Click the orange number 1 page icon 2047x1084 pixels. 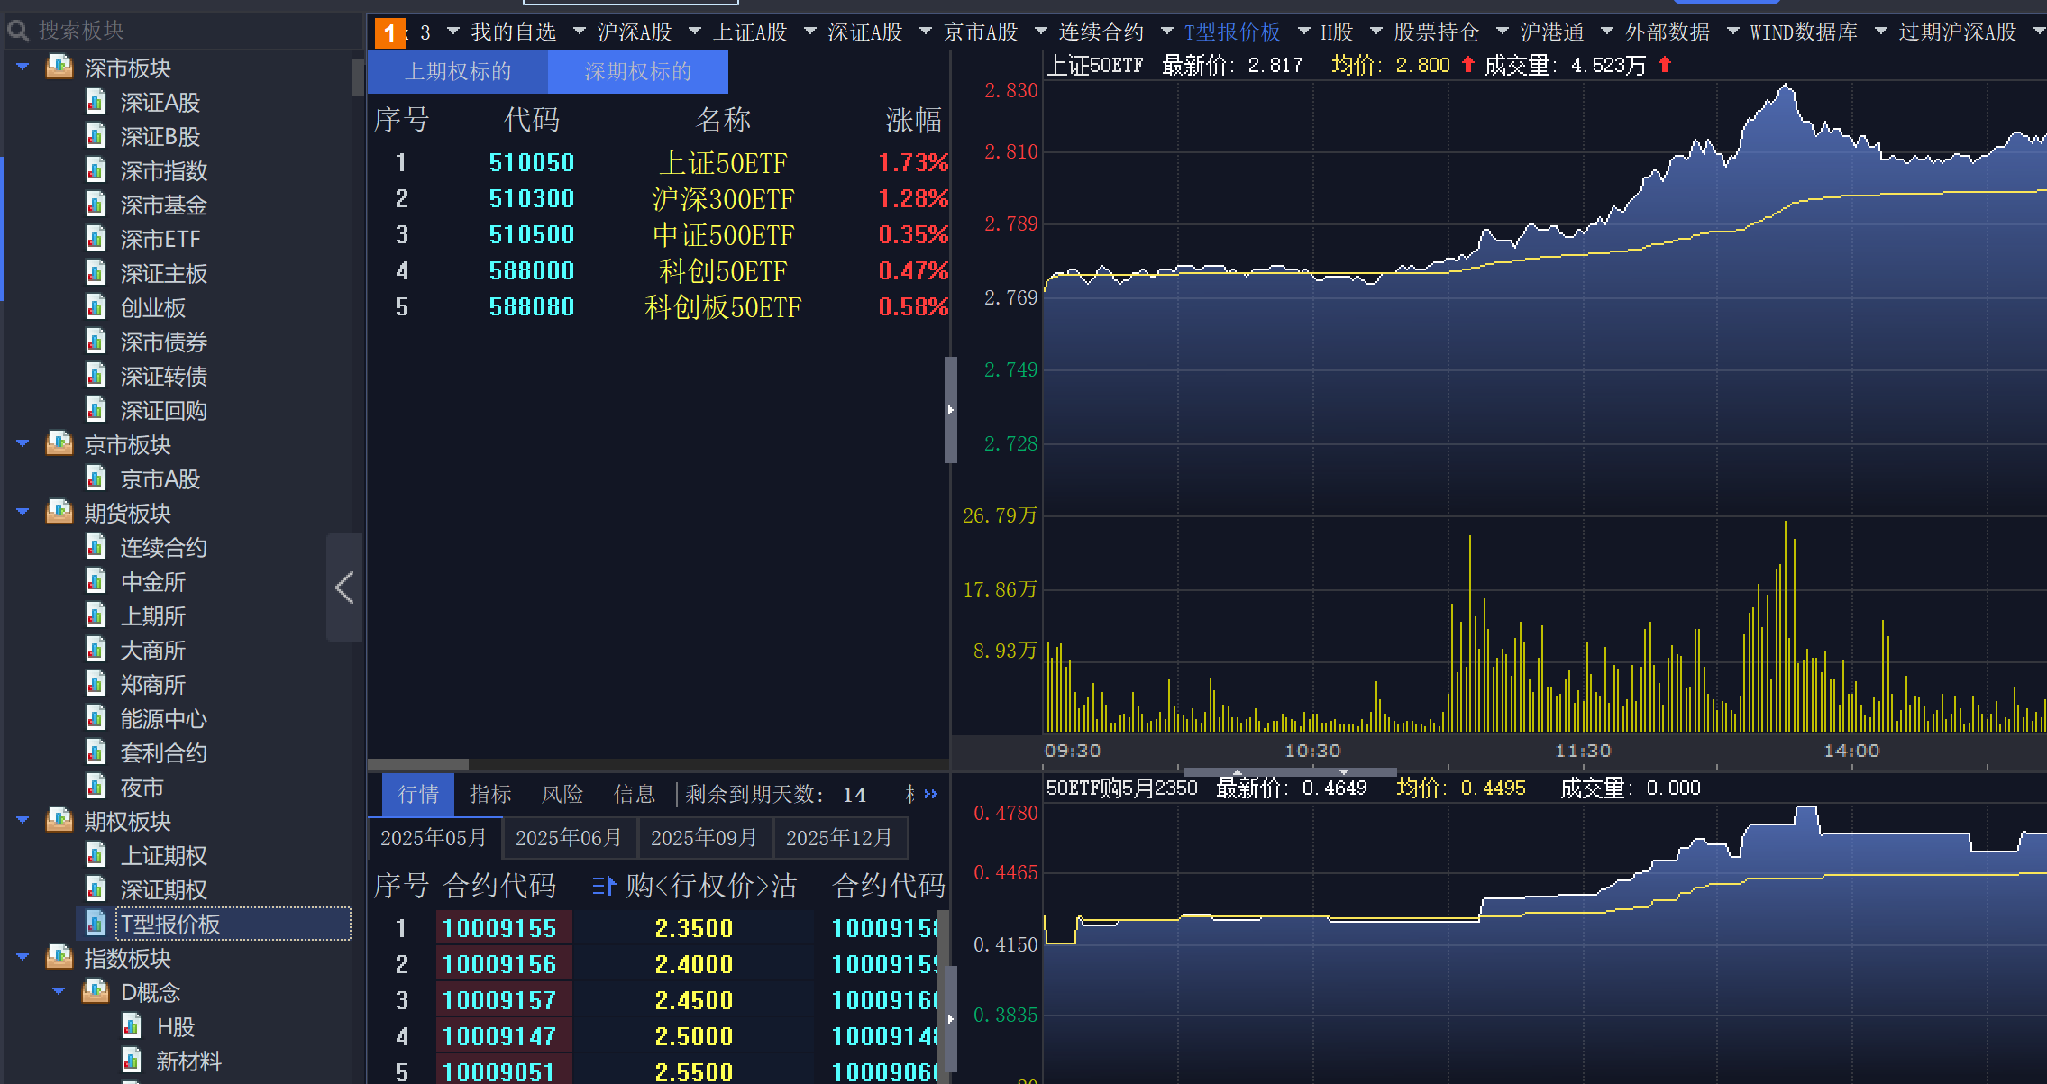(389, 34)
